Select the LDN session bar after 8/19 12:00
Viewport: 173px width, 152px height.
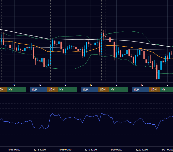point(104,89)
